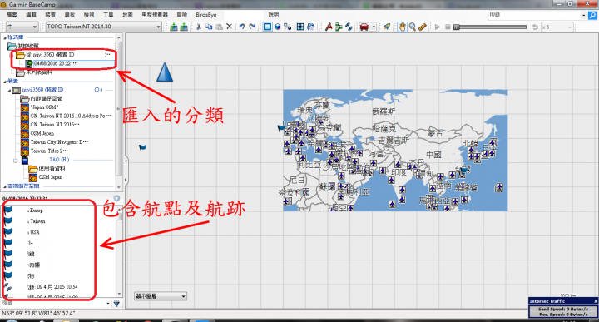The width and height of the screenshot is (599, 322).
Task: Select CN Taiwan NT 2016.10 Address map
Action: click(71, 116)
